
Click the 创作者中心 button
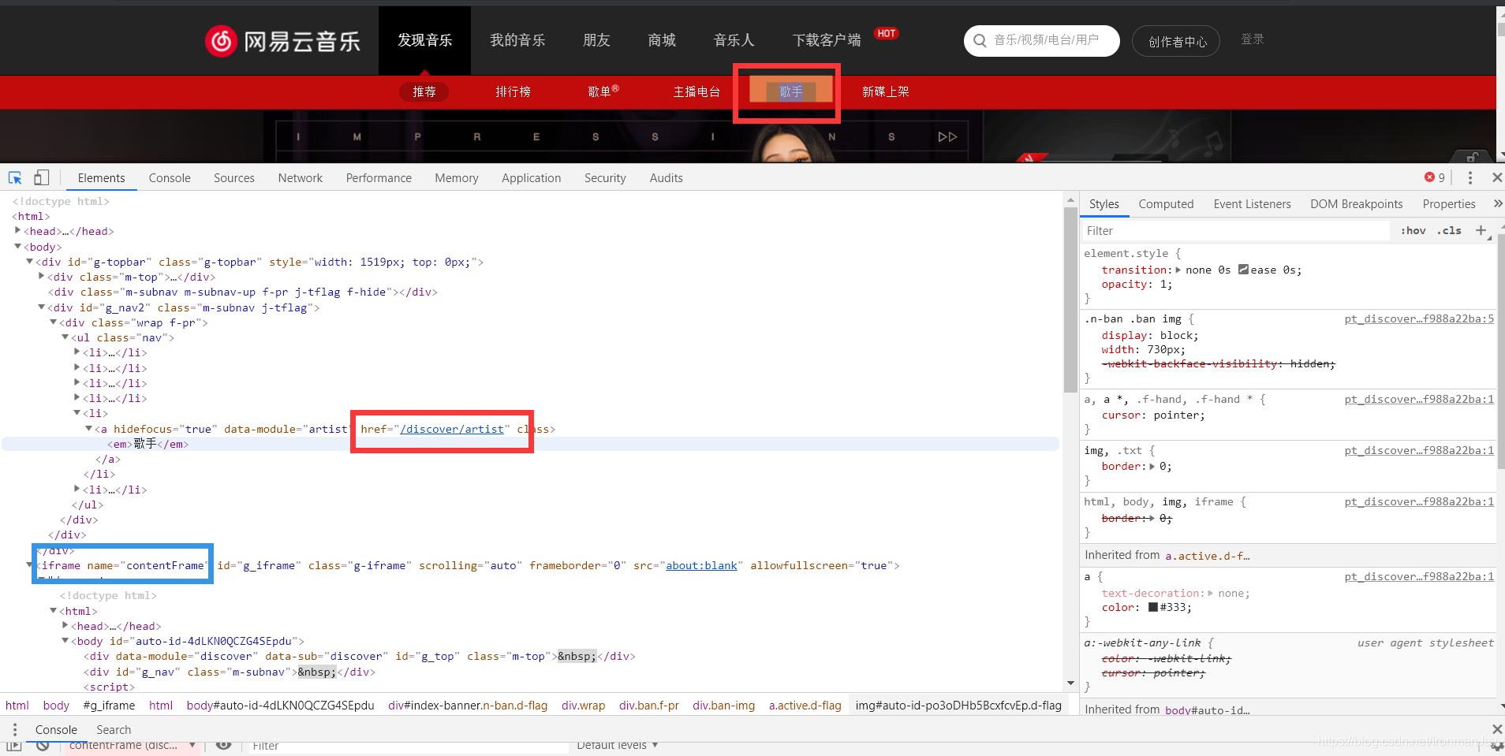[1176, 41]
